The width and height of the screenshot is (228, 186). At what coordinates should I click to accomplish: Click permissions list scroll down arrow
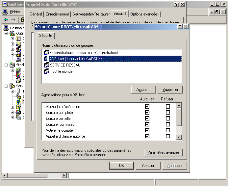pos(179,137)
